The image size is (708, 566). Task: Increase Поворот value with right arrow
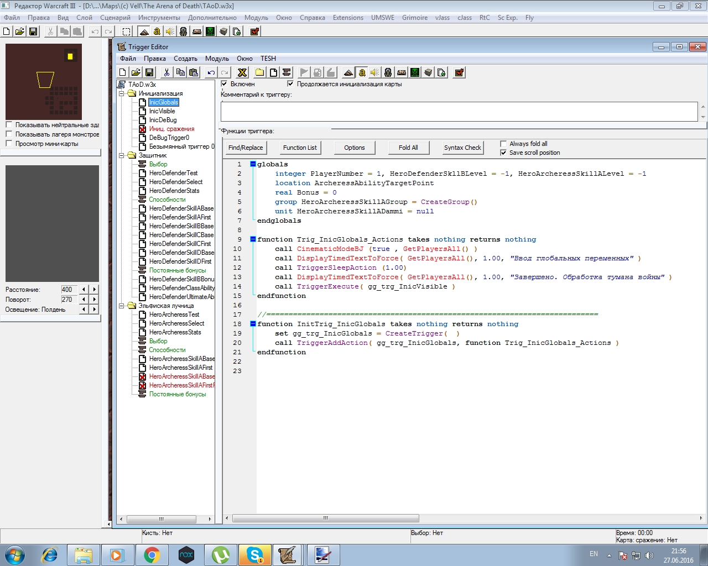coord(95,300)
